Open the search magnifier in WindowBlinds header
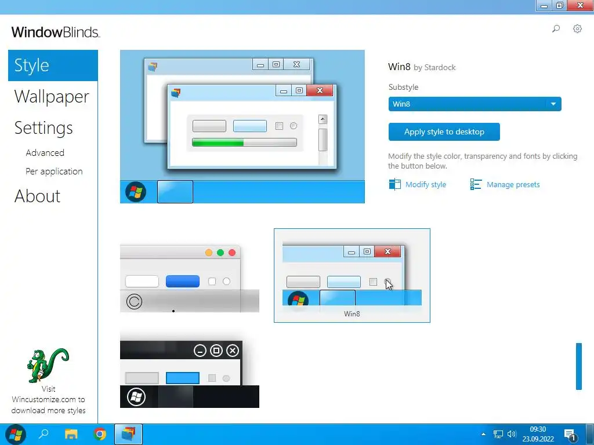This screenshot has width=594, height=445. coord(556,29)
